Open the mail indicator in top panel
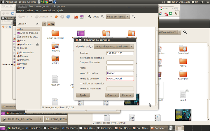210x131 pixels. (x=169, y=2)
